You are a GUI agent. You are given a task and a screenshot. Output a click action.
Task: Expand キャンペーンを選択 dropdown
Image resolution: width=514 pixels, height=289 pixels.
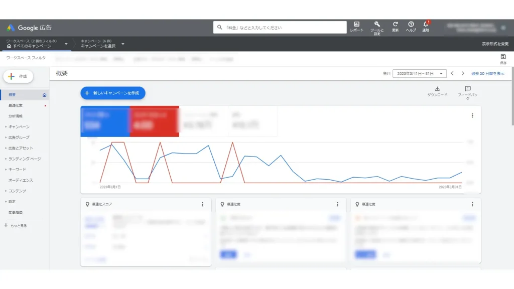(x=123, y=44)
